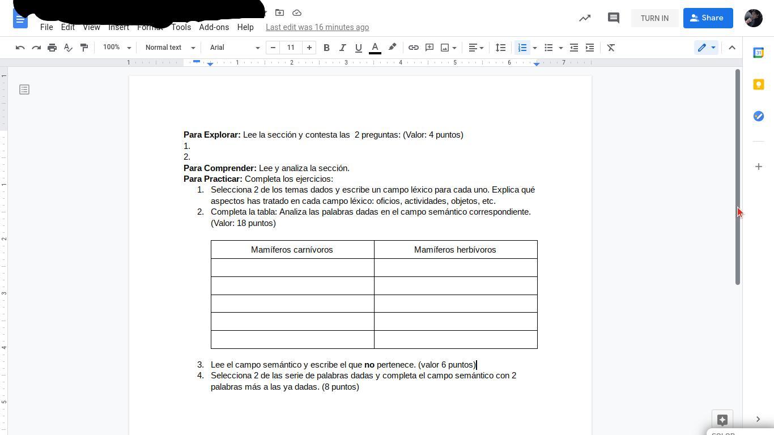774x435 pixels.
Task: Open Google Keep side panel
Action: click(x=759, y=84)
